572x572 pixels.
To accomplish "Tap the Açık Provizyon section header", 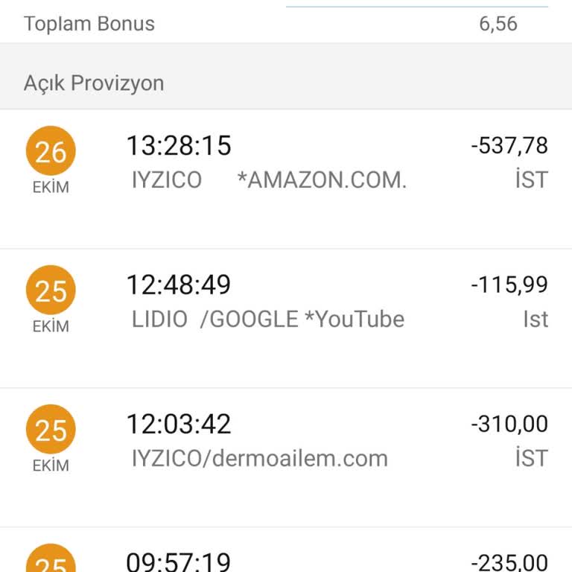I will click(x=94, y=83).
